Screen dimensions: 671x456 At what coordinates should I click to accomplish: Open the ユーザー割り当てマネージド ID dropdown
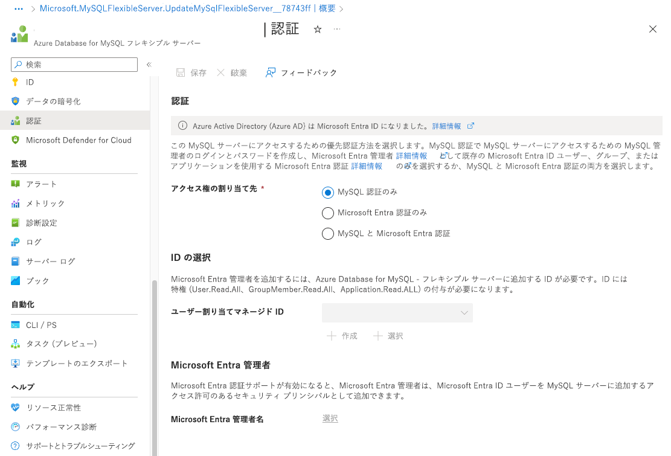pyautogui.click(x=397, y=313)
